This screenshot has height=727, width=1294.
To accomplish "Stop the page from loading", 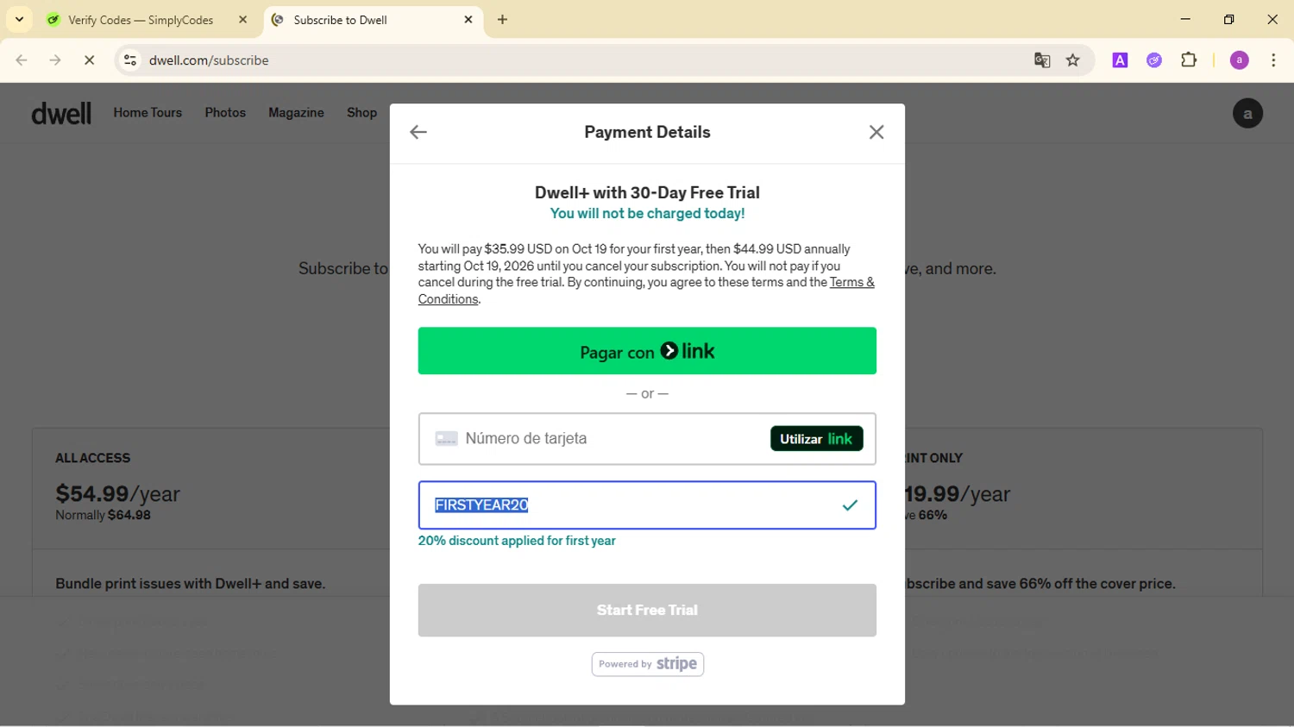I will 89,60.
